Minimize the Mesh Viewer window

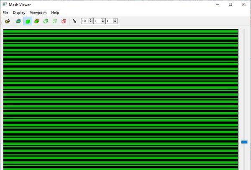pyautogui.click(x=217, y=5)
